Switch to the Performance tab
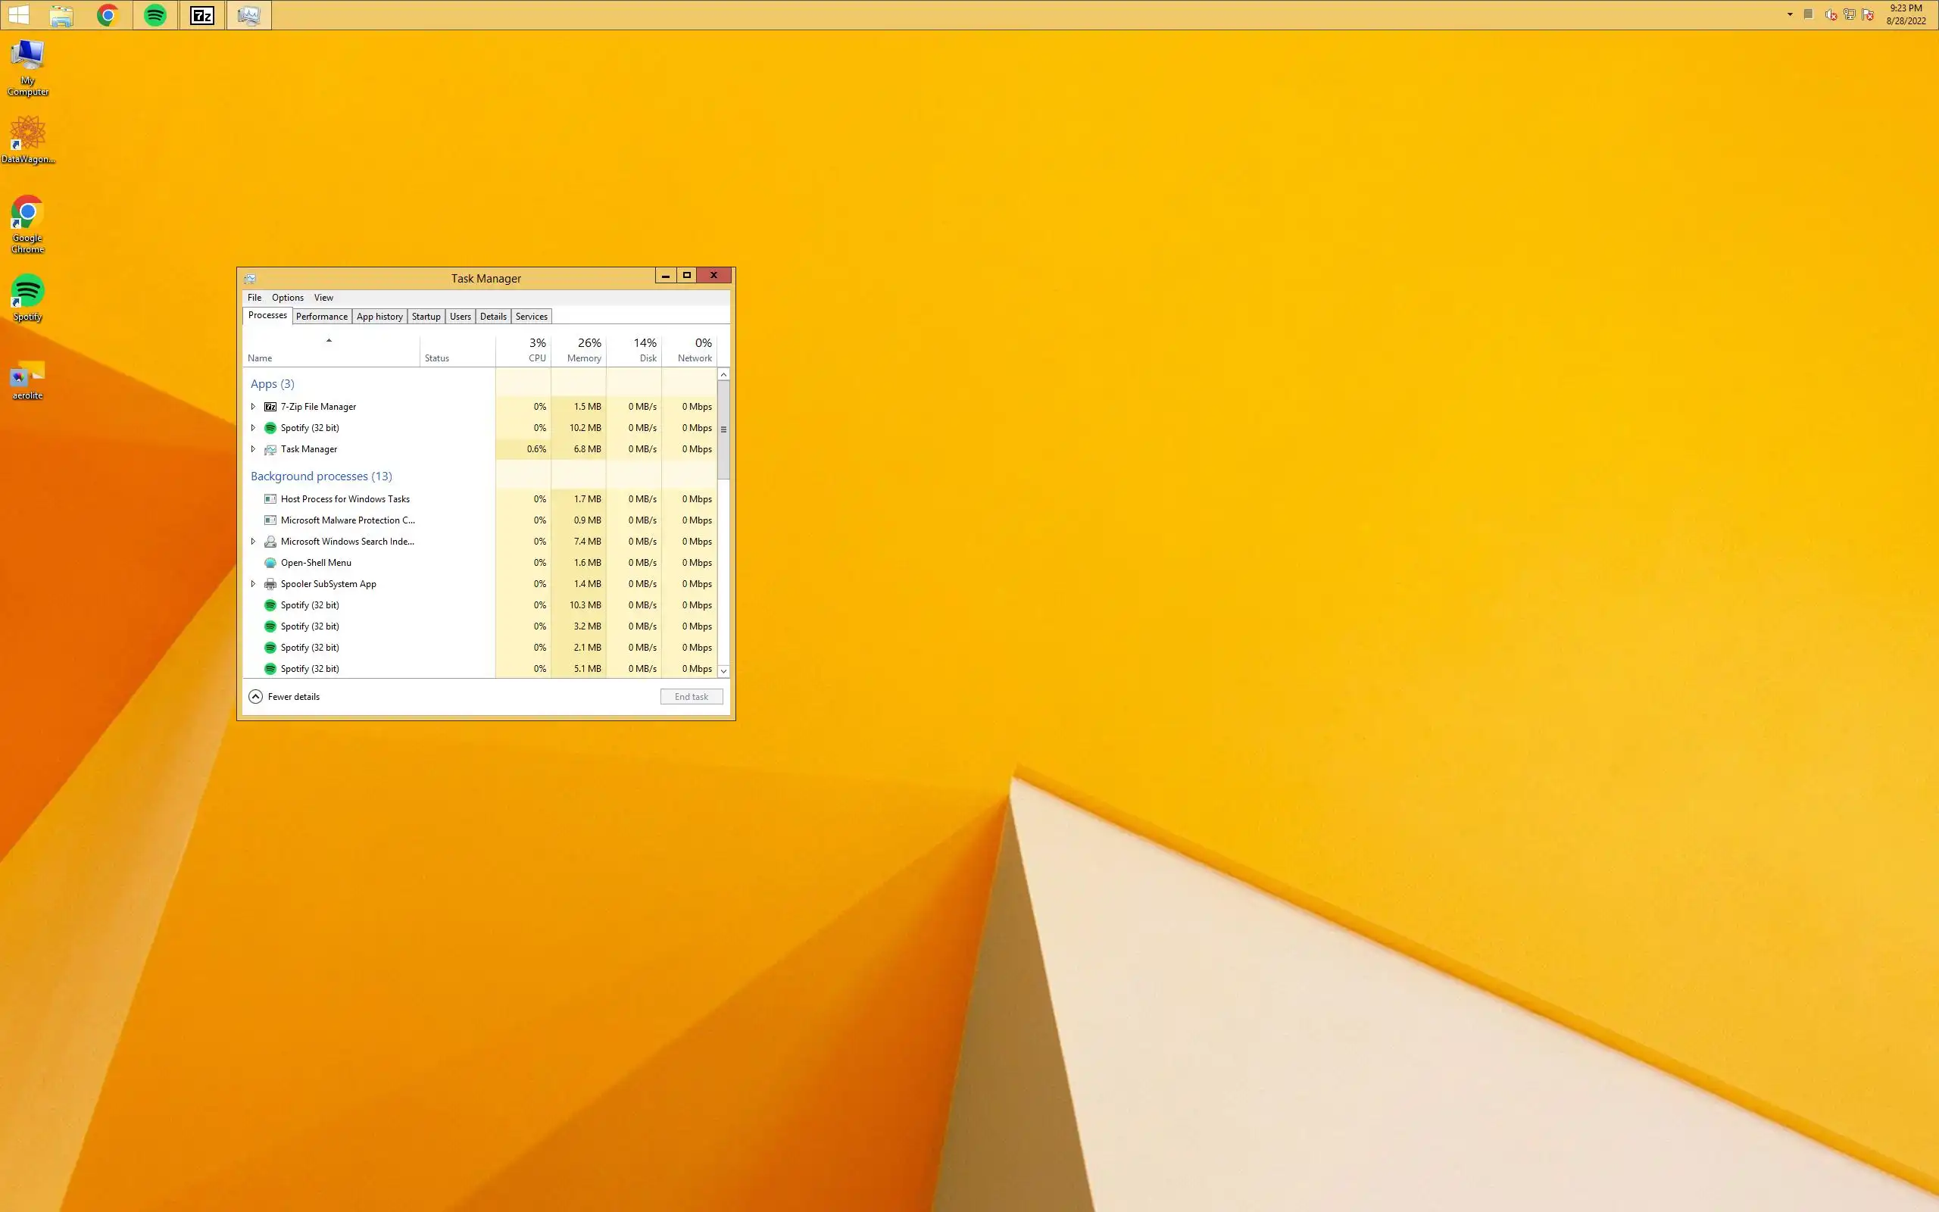Viewport: 1939px width, 1212px height. coord(321,317)
